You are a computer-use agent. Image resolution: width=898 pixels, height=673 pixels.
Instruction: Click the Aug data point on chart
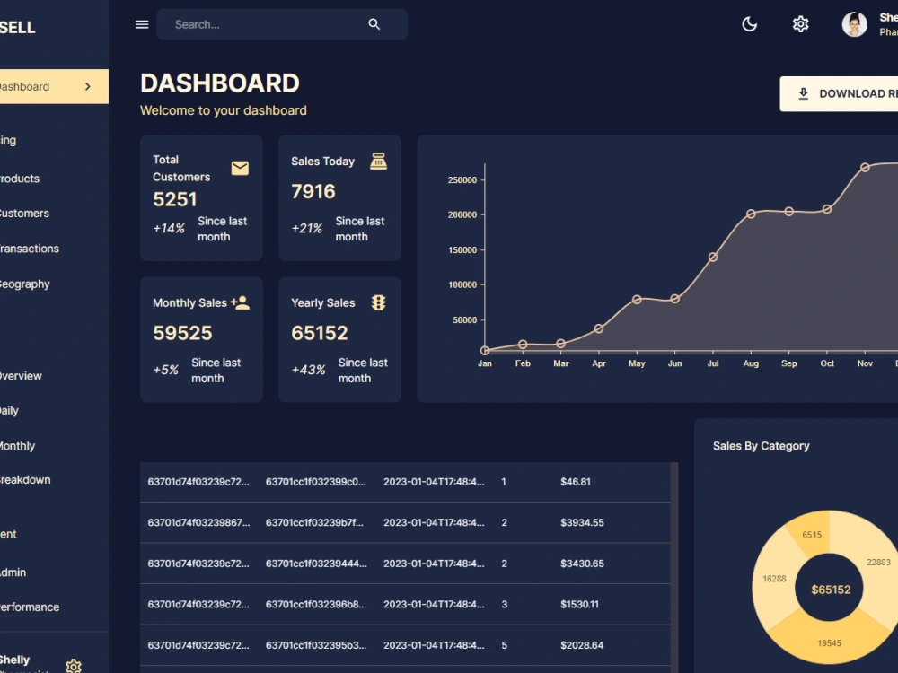tap(751, 214)
